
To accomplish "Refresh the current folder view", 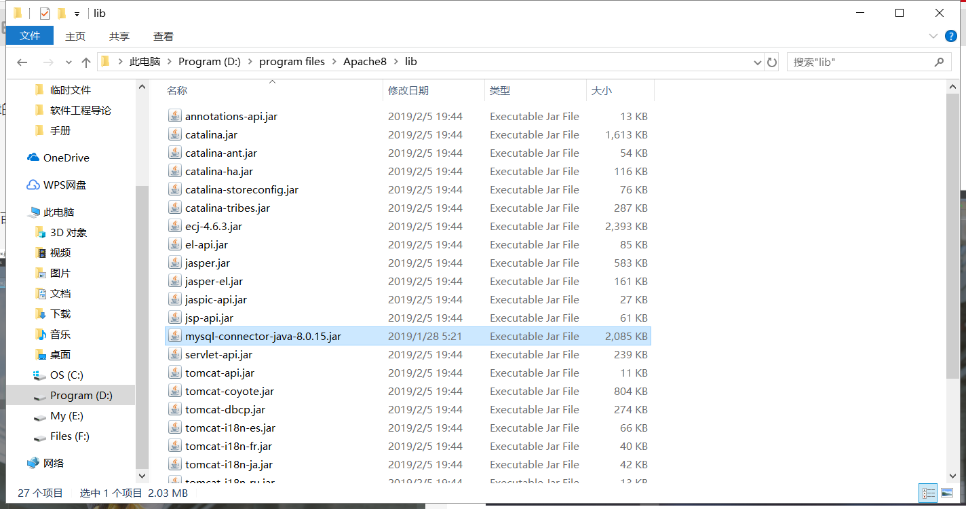I will [772, 62].
